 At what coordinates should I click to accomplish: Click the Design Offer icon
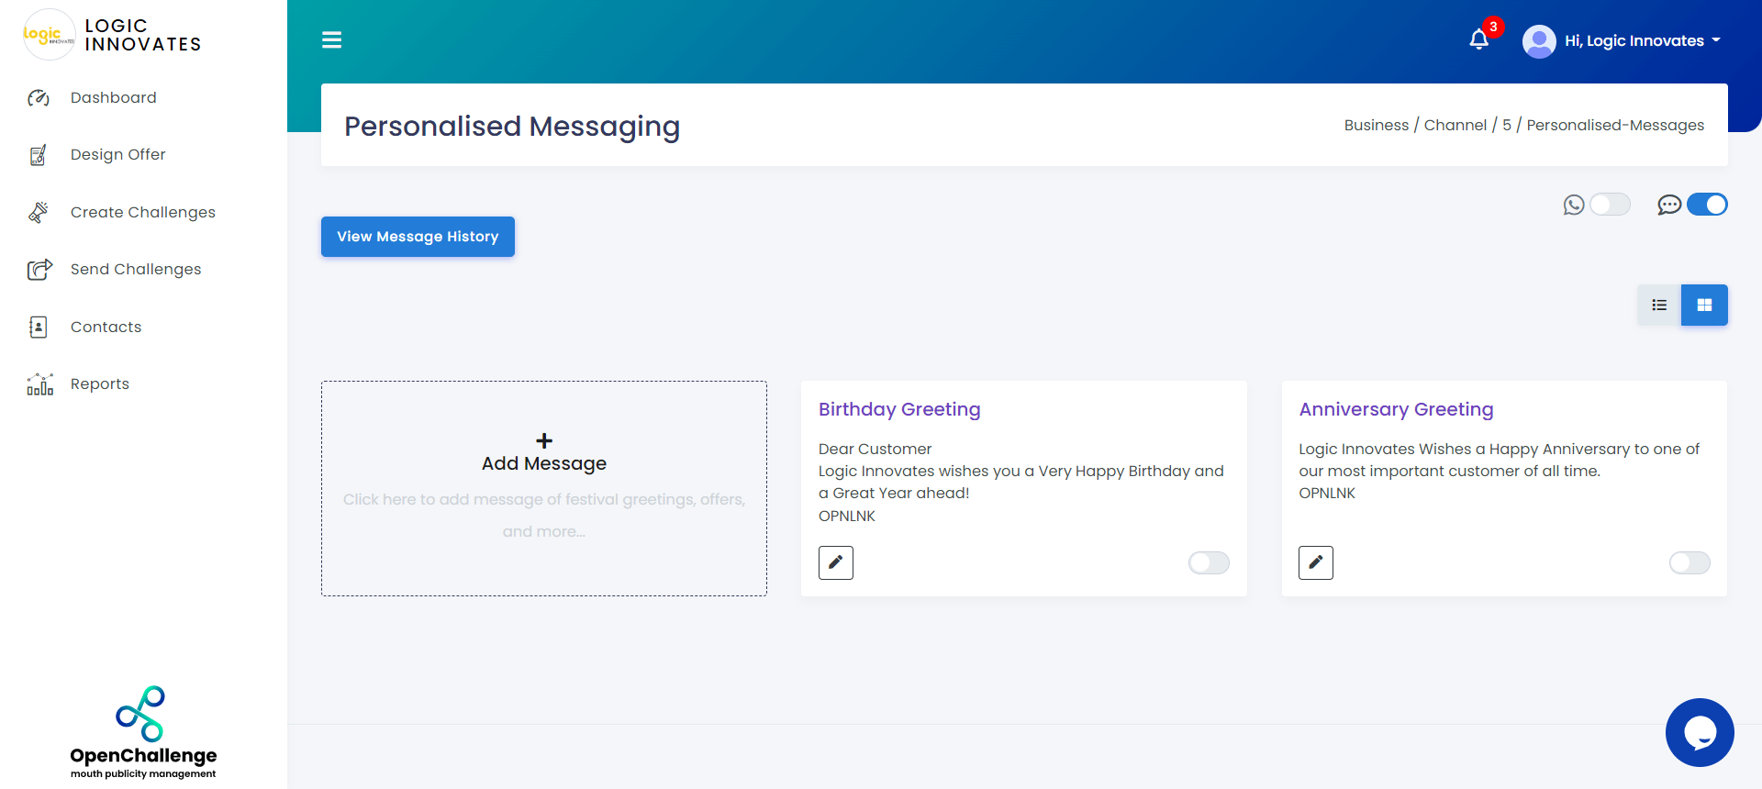[x=39, y=155]
